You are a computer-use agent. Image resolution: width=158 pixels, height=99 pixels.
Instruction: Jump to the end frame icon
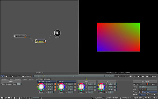[147, 76]
